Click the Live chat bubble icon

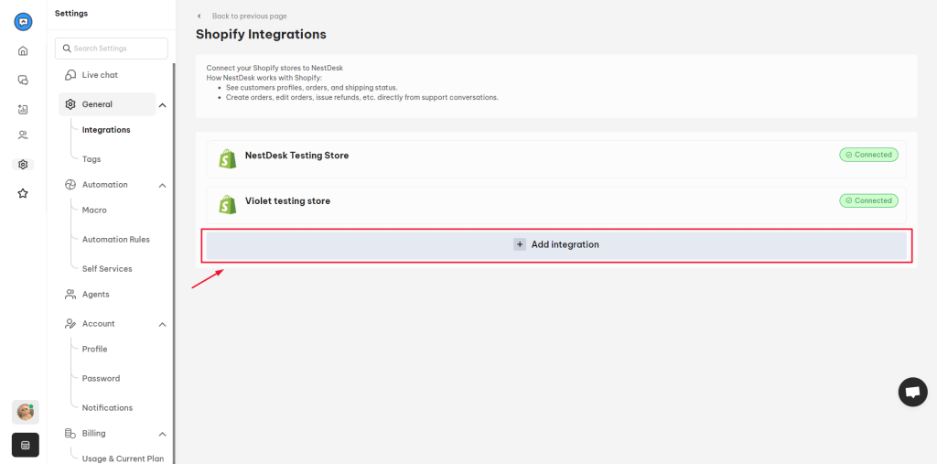pyautogui.click(x=70, y=75)
